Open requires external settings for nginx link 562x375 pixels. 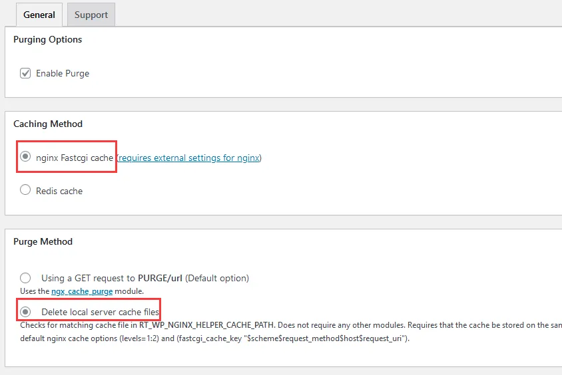pos(189,158)
